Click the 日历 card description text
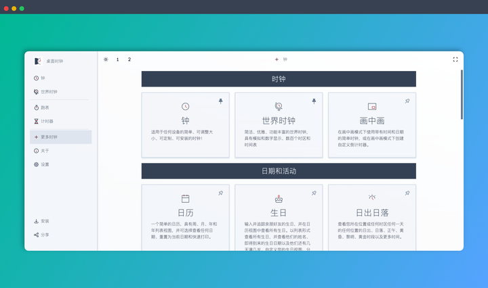The height and width of the screenshot is (288, 488). [x=184, y=231]
